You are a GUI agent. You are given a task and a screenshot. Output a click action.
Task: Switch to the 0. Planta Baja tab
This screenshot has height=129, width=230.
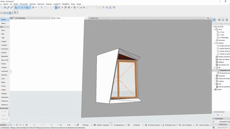pyautogui.click(x=31, y=18)
